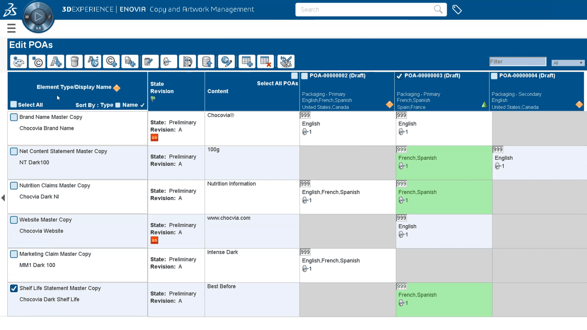Click the add-language globe toolbar icon

[x=93, y=62]
